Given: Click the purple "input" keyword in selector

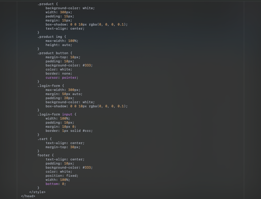Looking at the screenshot, I should coord(67,114).
